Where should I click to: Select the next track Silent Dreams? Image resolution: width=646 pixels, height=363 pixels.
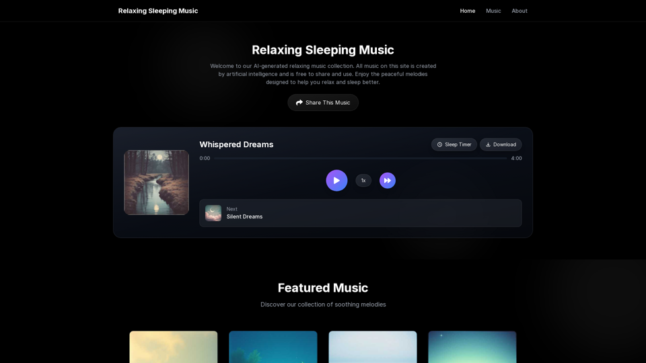(361, 213)
